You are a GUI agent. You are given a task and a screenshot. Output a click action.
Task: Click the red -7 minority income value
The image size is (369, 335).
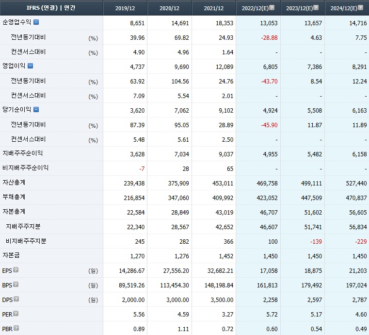point(142,169)
